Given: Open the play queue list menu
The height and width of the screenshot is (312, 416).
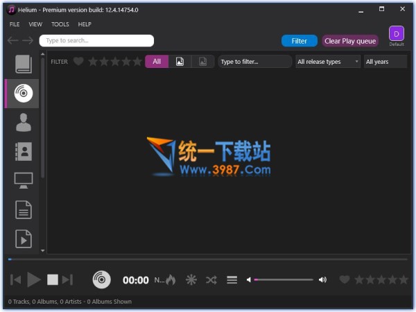Looking at the screenshot, I should 232,280.
